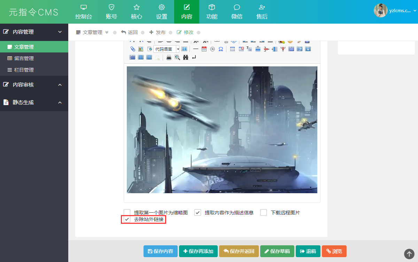Click the insert row icon
Screen dimensions: 418x262
tap(258, 49)
